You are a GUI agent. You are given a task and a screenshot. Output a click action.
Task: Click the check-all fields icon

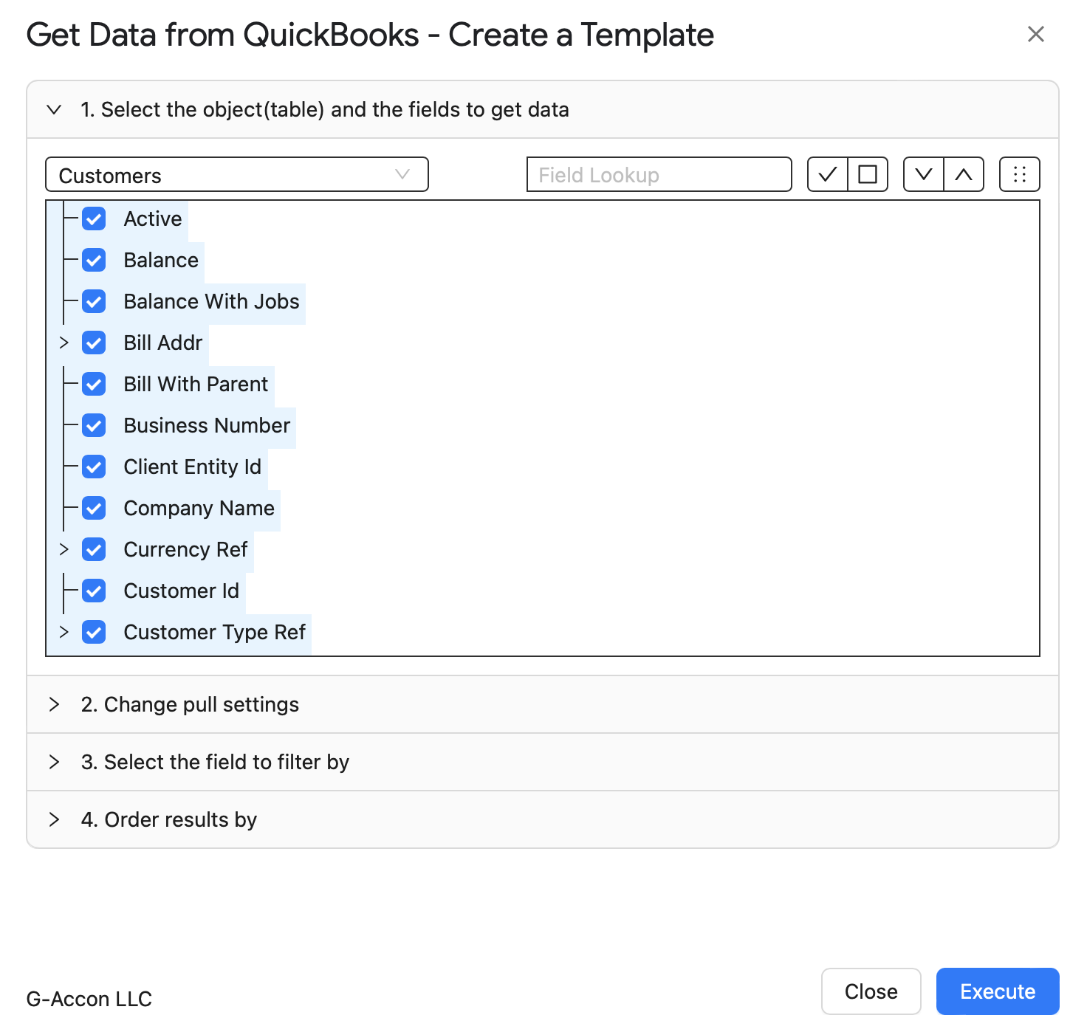point(828,174)
